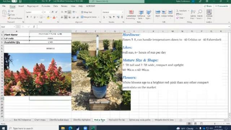Screen dimensions: 231x130
Task: Click Insert cells button
Action: 158,14
